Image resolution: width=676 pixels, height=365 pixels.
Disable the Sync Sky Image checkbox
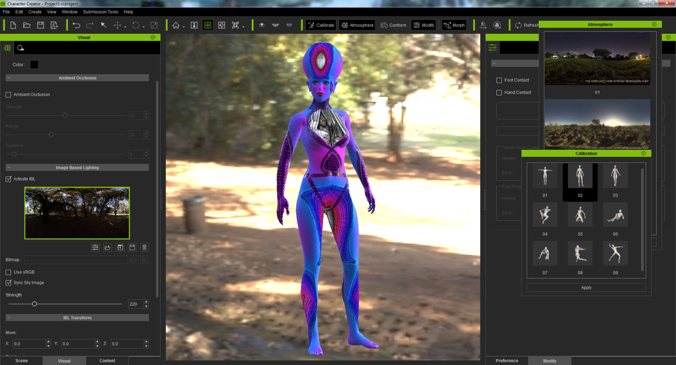(8, 283)
